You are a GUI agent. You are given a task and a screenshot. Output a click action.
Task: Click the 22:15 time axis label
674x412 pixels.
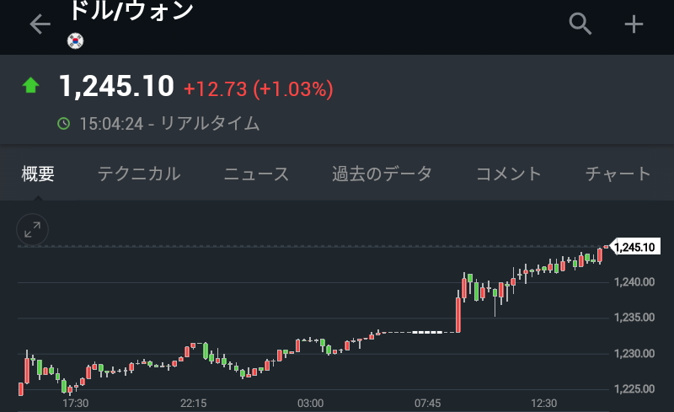(x=193, y=403)
